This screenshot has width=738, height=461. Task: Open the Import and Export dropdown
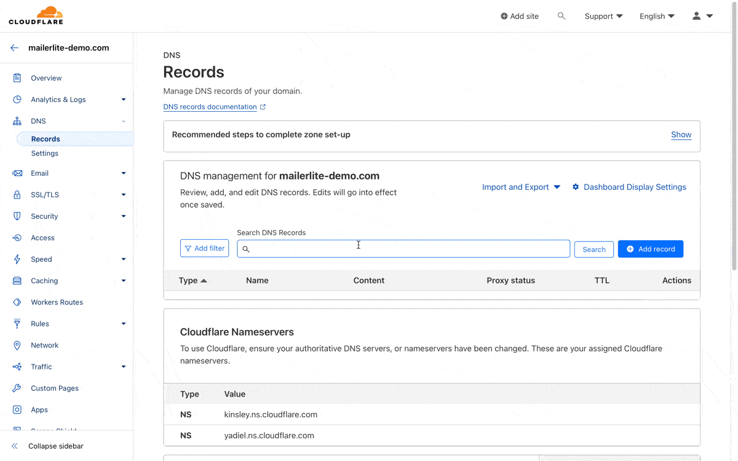pyautogui.click(x=521, y=187)
